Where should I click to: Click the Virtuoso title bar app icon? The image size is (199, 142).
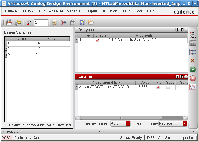4,3
